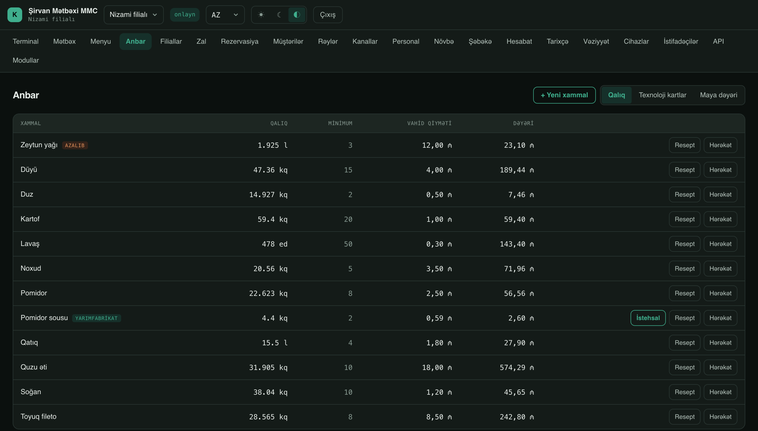Click the Pomidor row name
This screenshot has height=431, width=758.
pyautogui.click(x=34, y=293)
